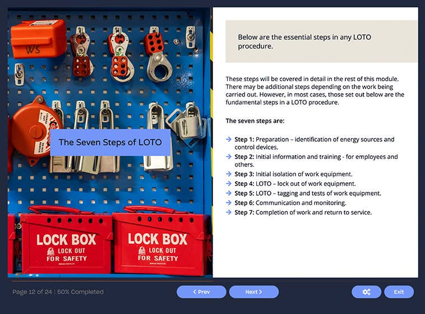Click the arrow bullet beside Step 4

(x=229, y=184)
